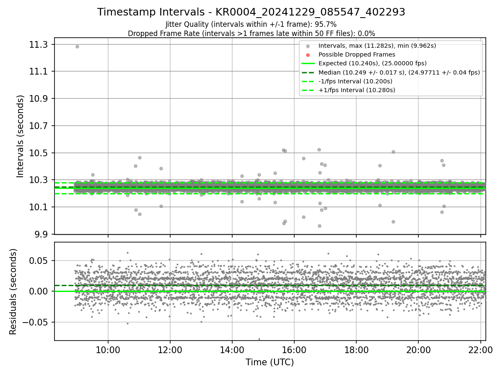The height and width of the screenshot is (377, 503).
Task: Click the 10.7 y-axis tick label
Action: (x=39, y=126)
